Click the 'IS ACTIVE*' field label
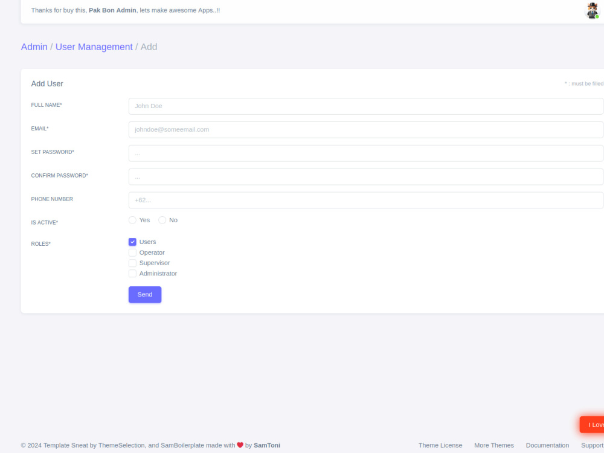This screenshot has height=453, width=604. [45, 223]
